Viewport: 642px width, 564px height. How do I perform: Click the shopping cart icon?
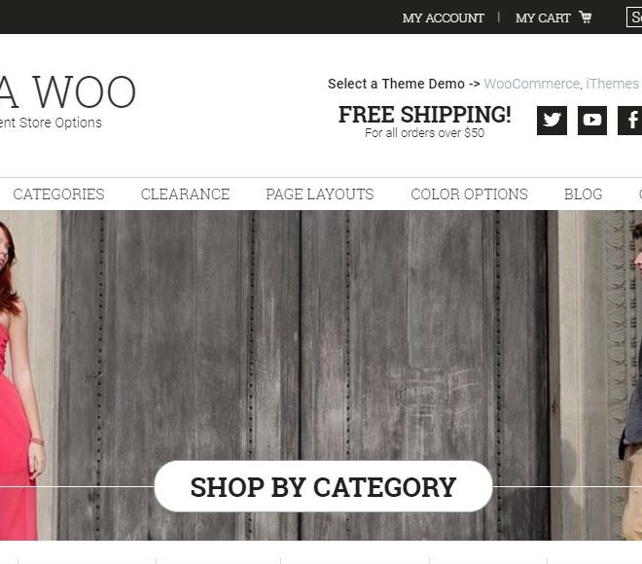[585, 18]
